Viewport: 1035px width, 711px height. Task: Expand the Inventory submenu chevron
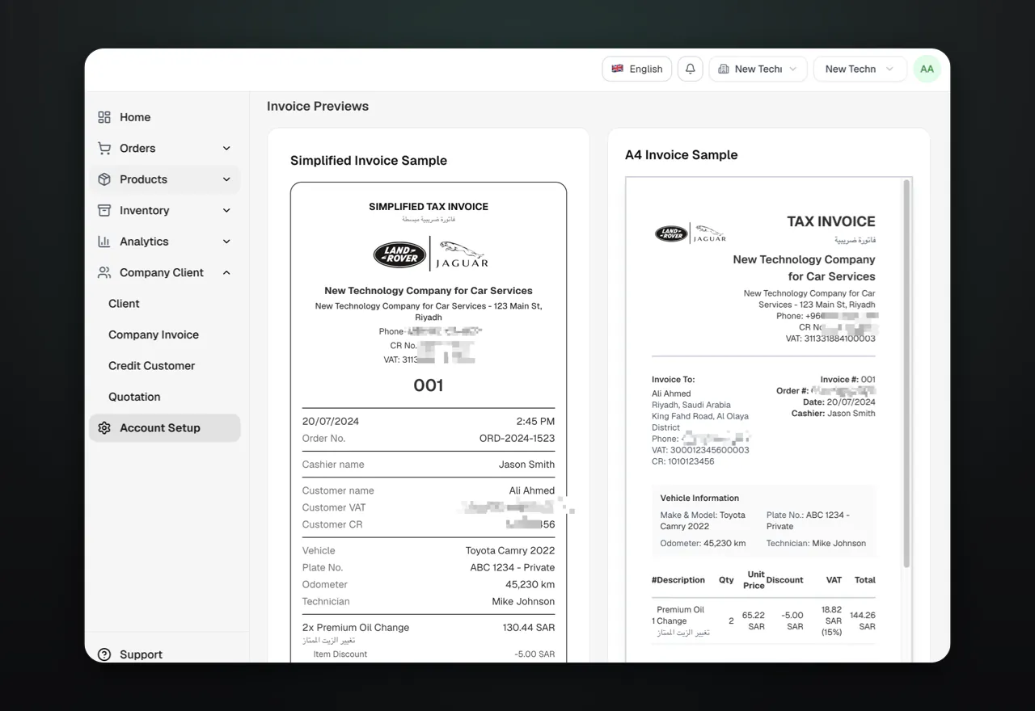(226, 210)
